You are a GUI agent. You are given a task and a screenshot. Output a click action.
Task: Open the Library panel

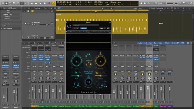(3, 3)
